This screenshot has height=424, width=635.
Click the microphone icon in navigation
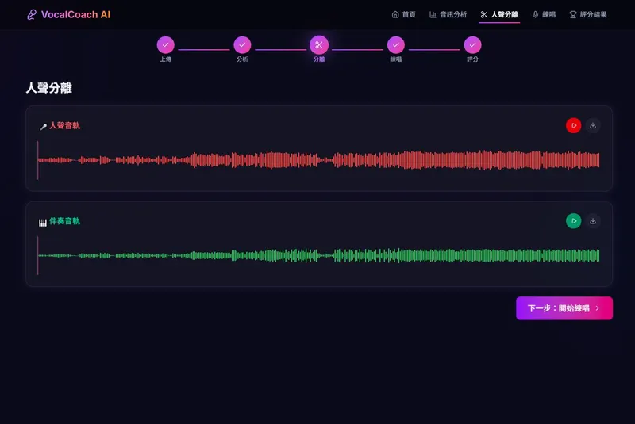(x=535, y=14)
